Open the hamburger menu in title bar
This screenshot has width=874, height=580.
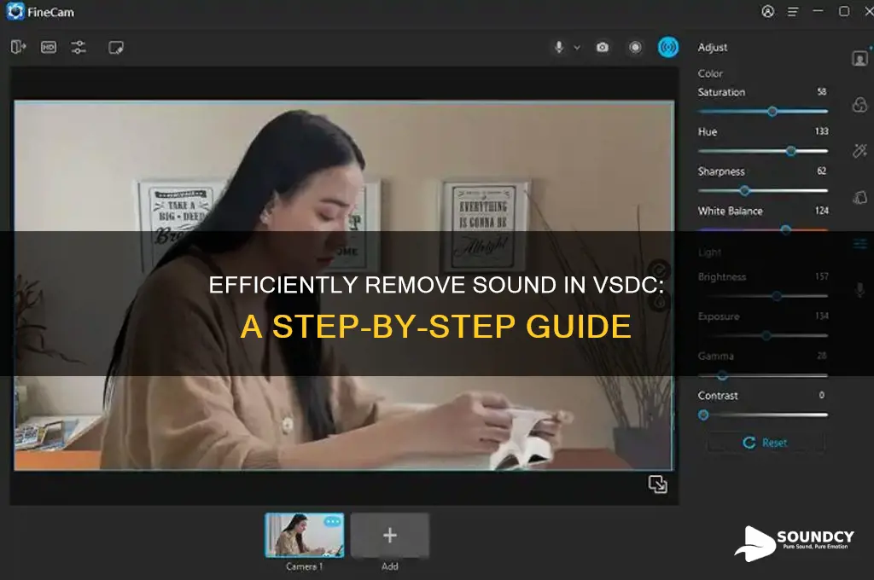(x=793, y=12)
